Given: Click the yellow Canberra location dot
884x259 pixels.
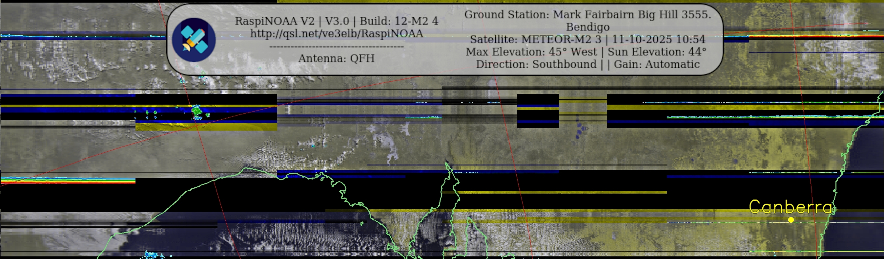Looking at the screenshot, I should [791, 220].
